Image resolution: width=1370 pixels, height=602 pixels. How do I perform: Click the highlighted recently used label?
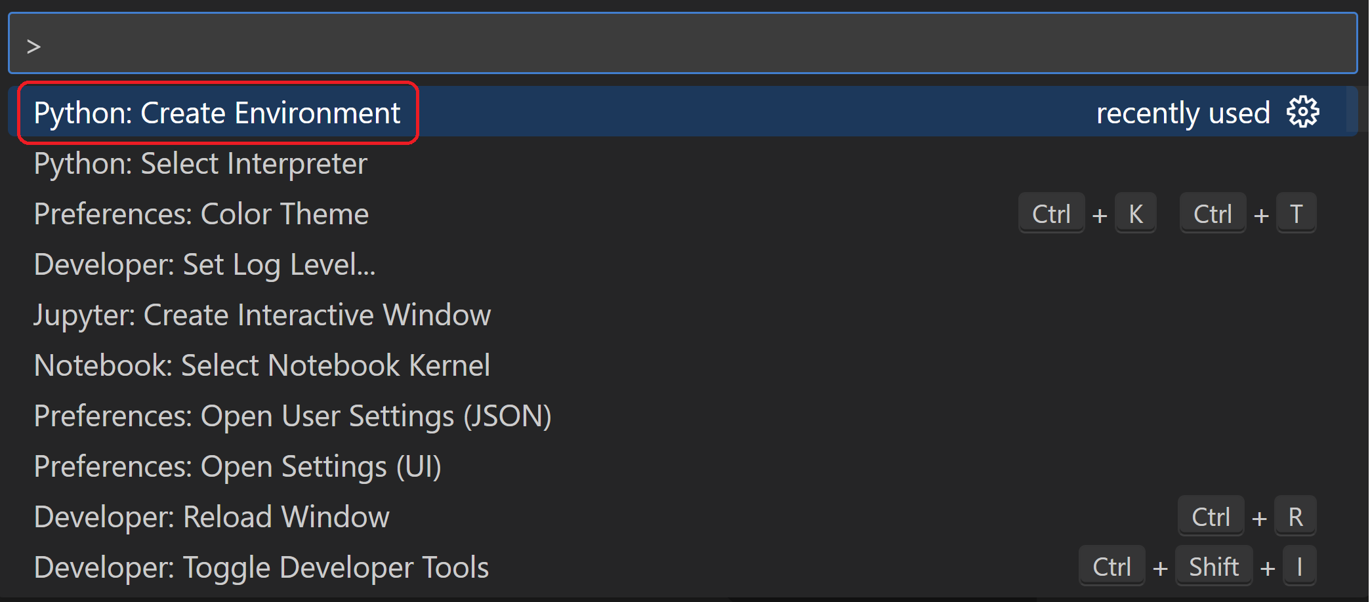[1183, 111]
